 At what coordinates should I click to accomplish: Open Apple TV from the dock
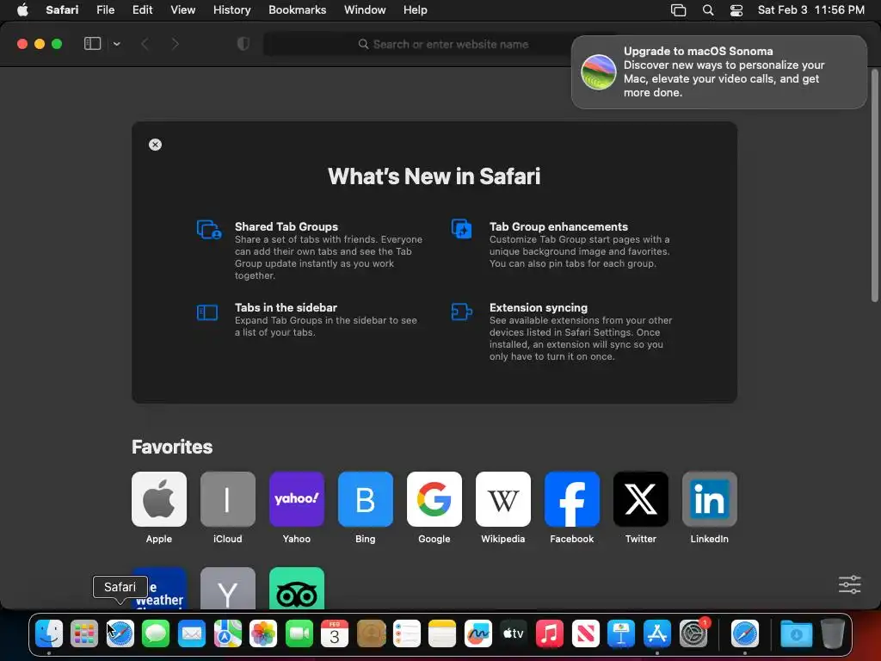[x=514, y=634]
